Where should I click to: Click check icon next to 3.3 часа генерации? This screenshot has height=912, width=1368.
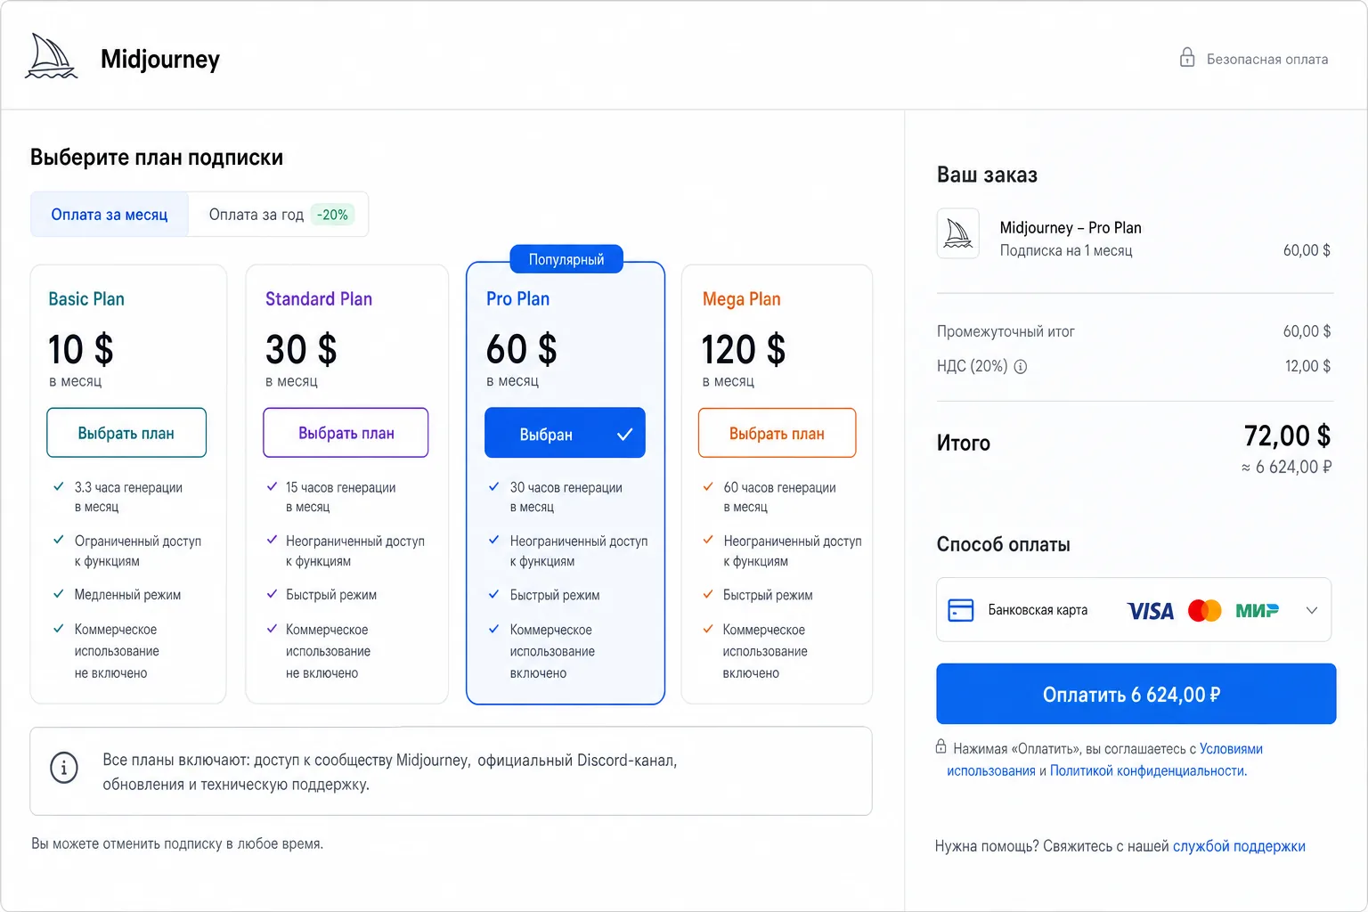coord(59,486)
